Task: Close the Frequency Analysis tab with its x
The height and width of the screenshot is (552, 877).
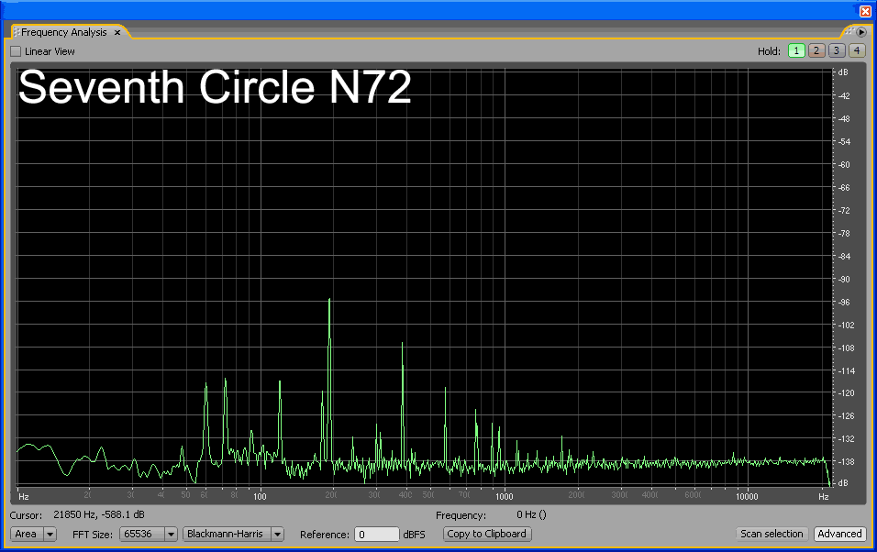Action: click(x=117, y=32)
